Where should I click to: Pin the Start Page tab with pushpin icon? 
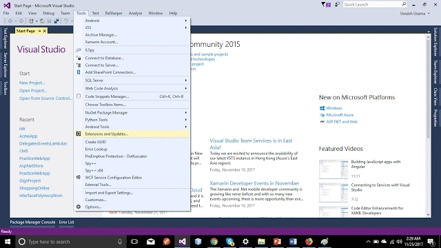coord(40,31)
